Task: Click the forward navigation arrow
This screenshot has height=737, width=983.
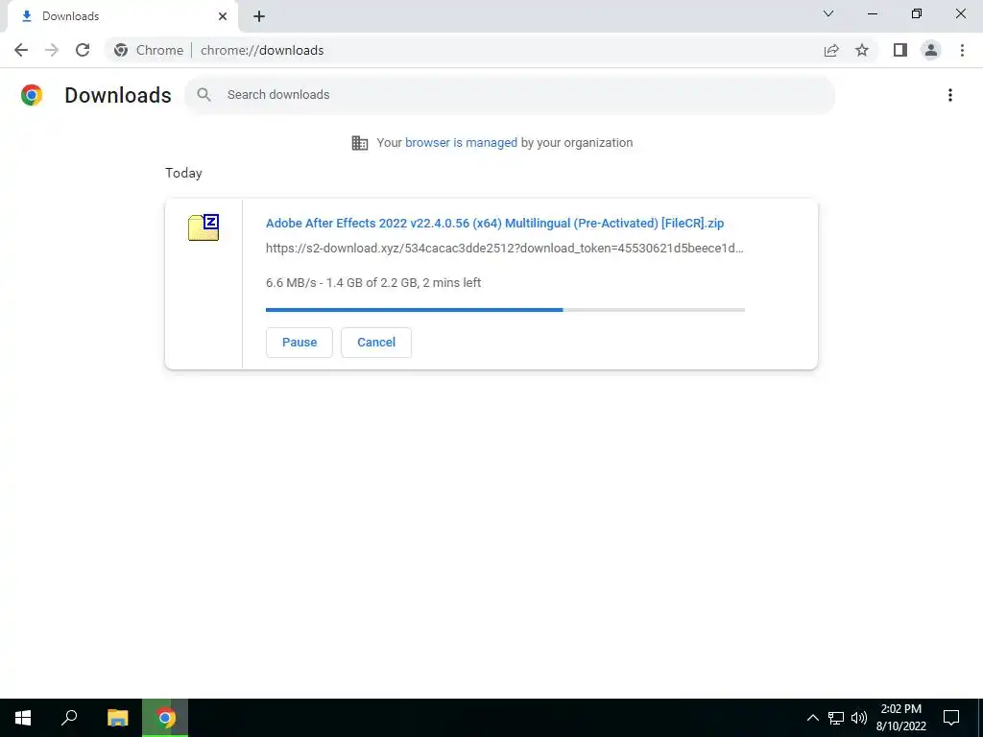Action: 52,50
